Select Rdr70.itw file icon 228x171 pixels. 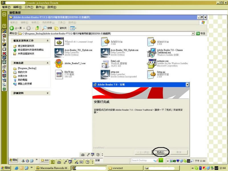click(59, 74)
